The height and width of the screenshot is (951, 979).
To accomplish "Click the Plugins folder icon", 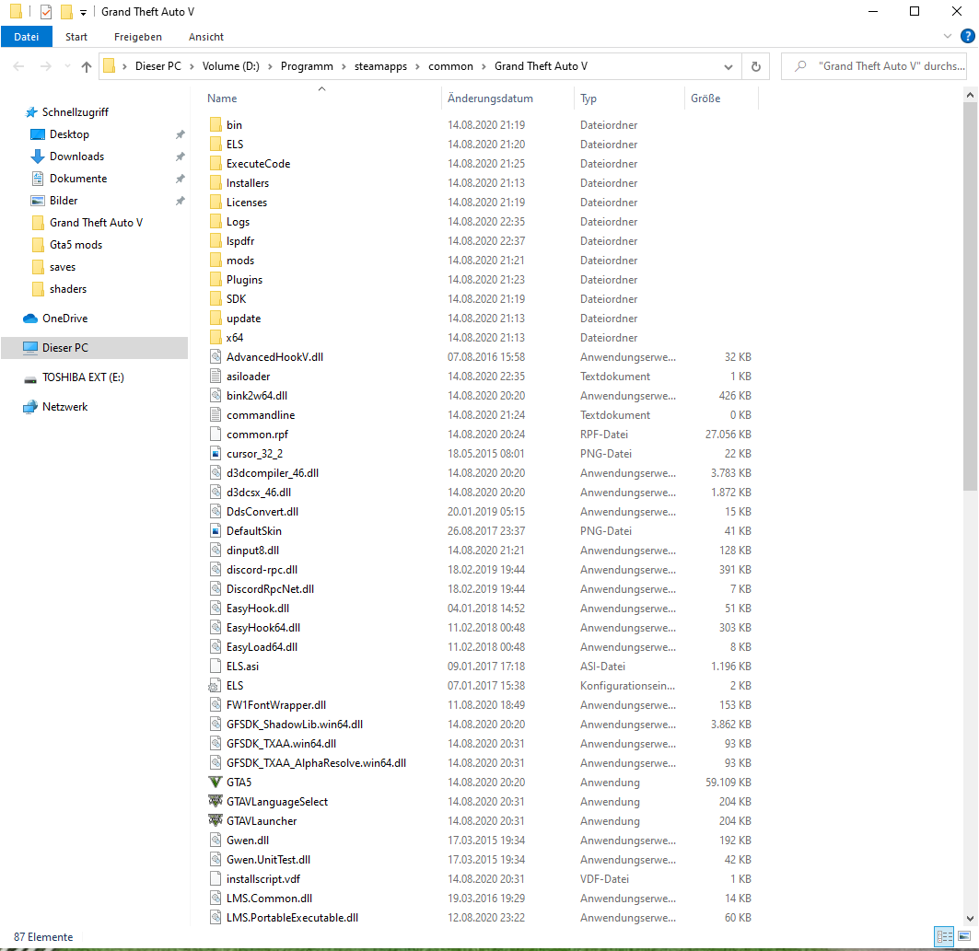I will 216,280.
